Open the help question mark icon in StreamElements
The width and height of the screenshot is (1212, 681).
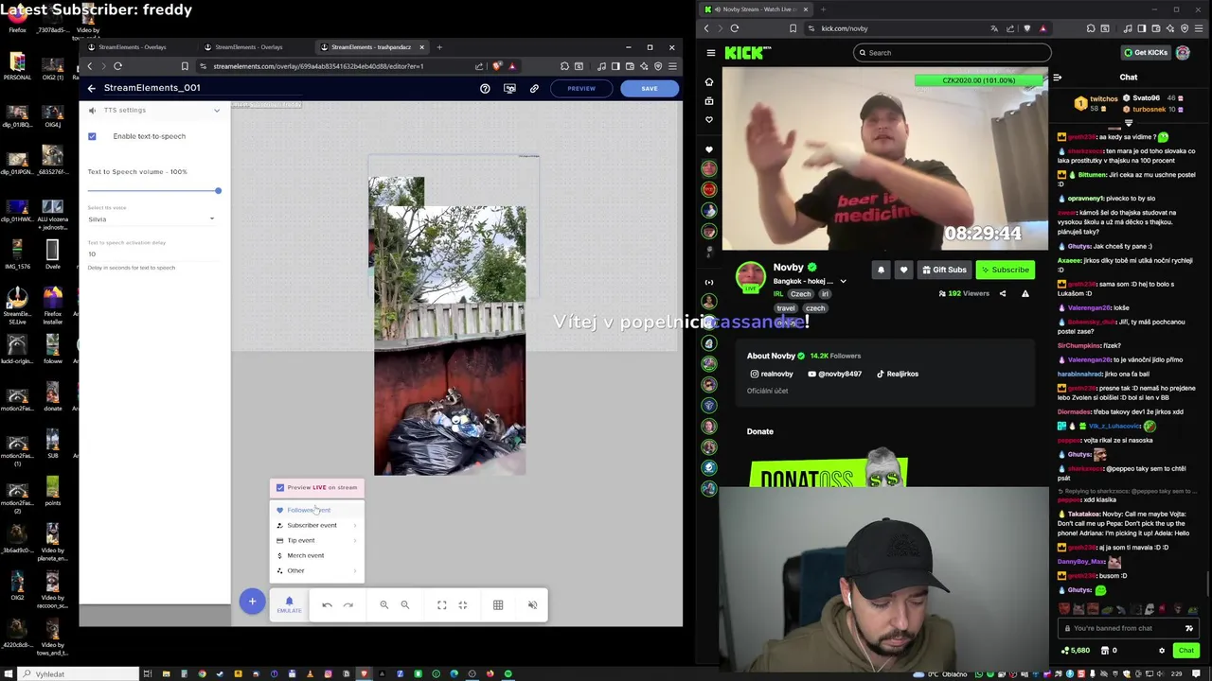point(485,88)
